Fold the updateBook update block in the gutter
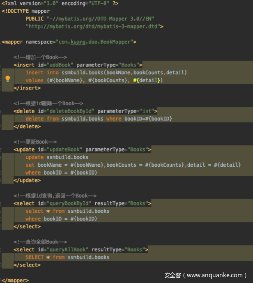 (2, 150)
